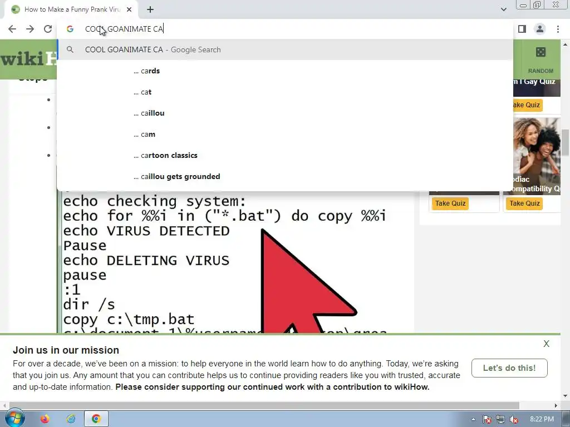
Task: Open the Action Center flag tray icon
Action: coord(487,419)
